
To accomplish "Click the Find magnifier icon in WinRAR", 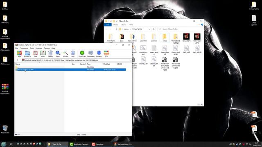I will pos(58,54).
